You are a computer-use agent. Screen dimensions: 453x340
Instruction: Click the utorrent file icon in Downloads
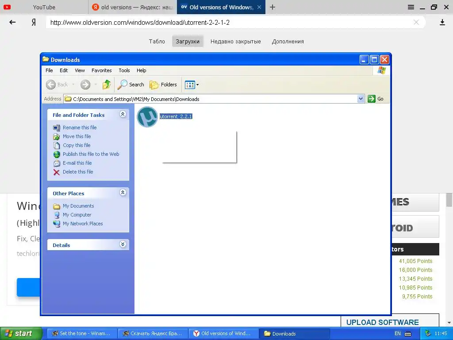coord(147,117)
